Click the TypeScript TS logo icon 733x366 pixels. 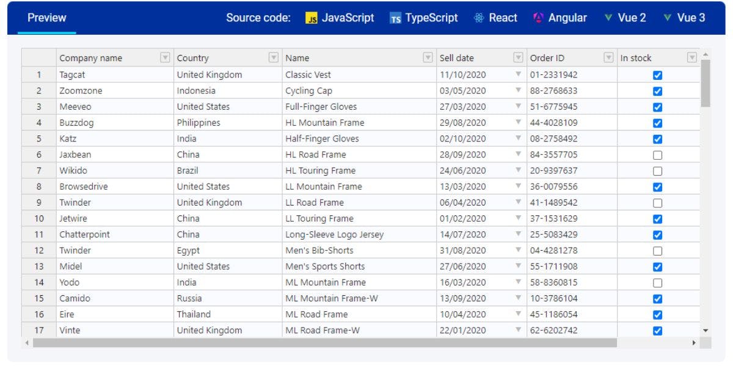coord(395,18)
